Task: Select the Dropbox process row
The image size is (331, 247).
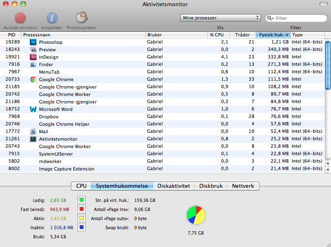Action: coord(162,117)
